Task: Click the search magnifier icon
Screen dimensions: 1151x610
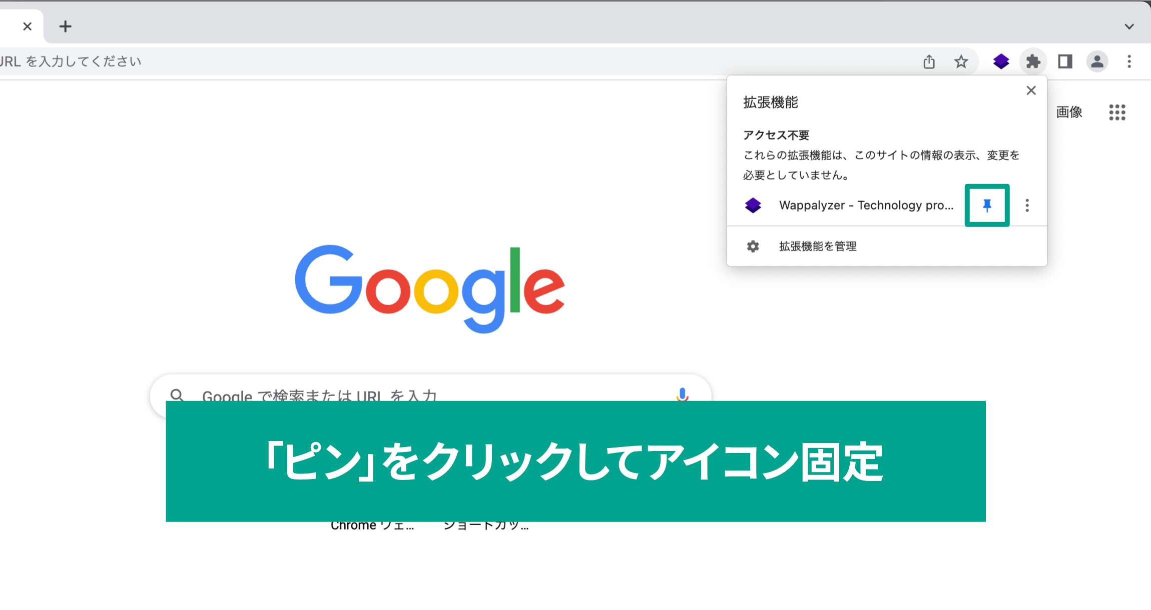Action: [177, 394]
